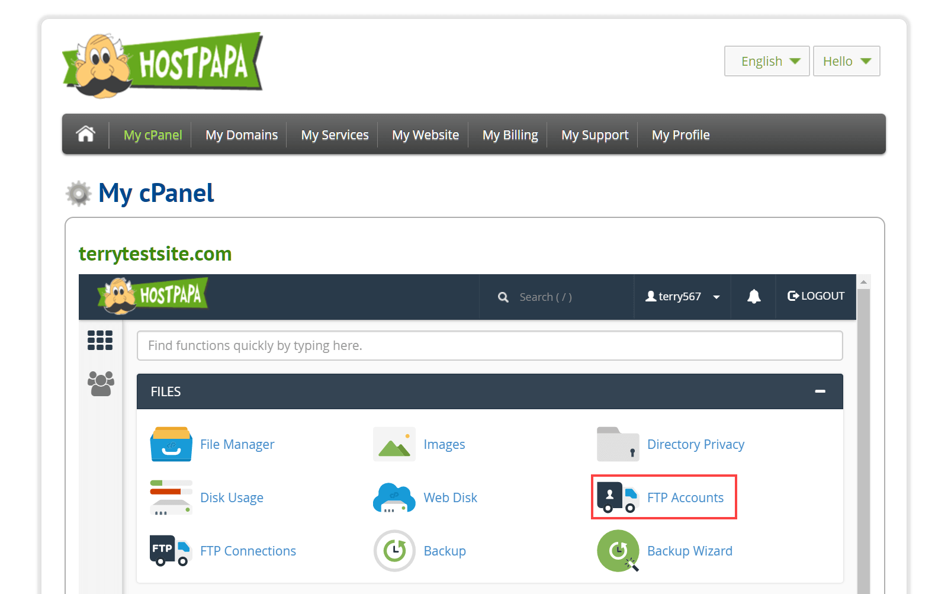The height and width of the screenshot is (594, 935).
Task: Click the HostPapa logo inside cPanel header
Action: pos(153,295)
